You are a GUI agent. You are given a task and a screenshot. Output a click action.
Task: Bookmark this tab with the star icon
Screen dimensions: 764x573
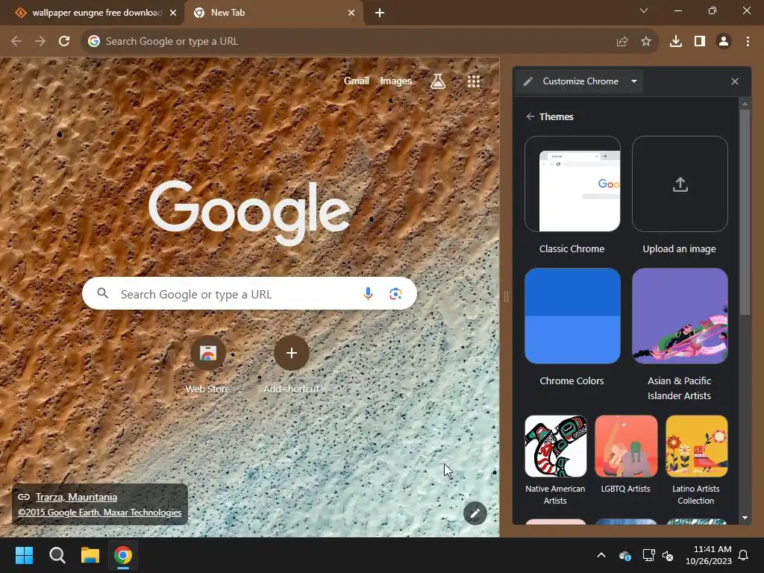(x=646, y=42)
